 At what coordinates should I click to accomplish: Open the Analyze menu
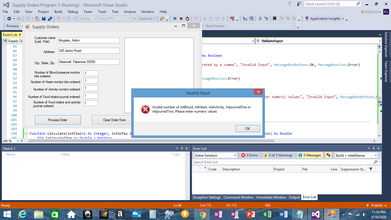pyautogui.click(x=130, y=12)
